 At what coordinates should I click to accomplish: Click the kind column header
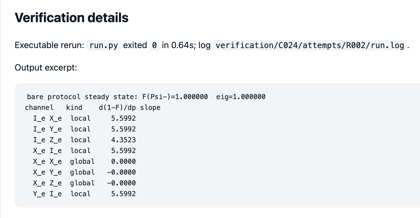tap(74, 108)
